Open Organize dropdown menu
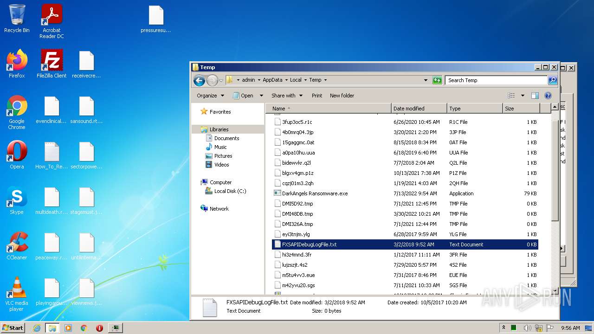The width and height of the screenshot is (594, 334). click(x=210, y=96)
